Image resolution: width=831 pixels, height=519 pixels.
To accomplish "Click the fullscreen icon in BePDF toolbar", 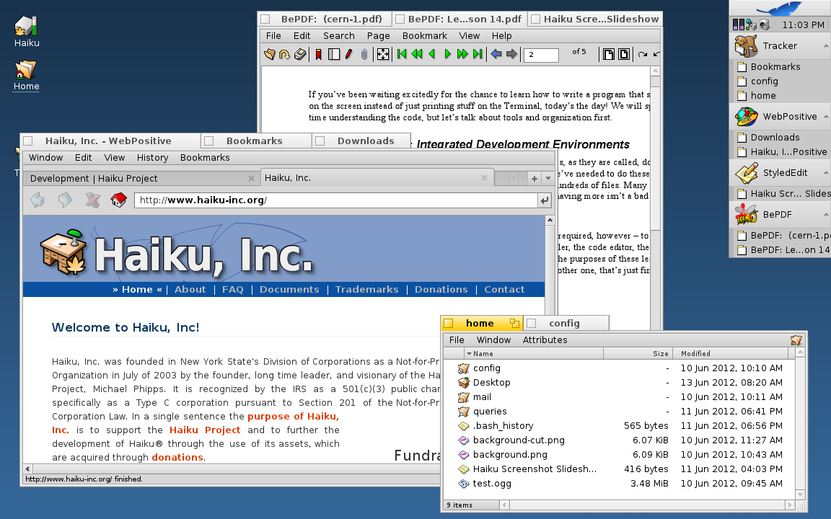I will [x=383, y=54].
